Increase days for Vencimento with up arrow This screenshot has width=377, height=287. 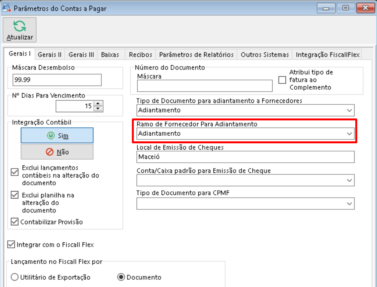[x=98, y=104]
